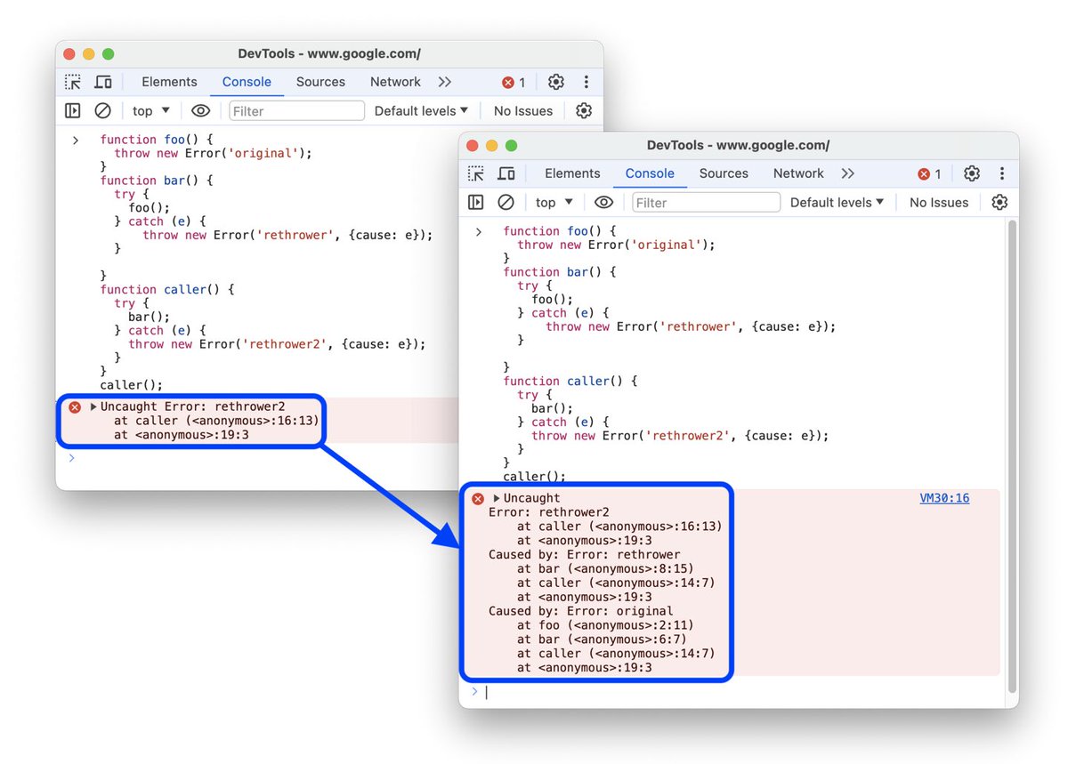This screenshot has height=764, width=1068.
Task: Click console scrollbar in front window
Action: coord(1011,456)
